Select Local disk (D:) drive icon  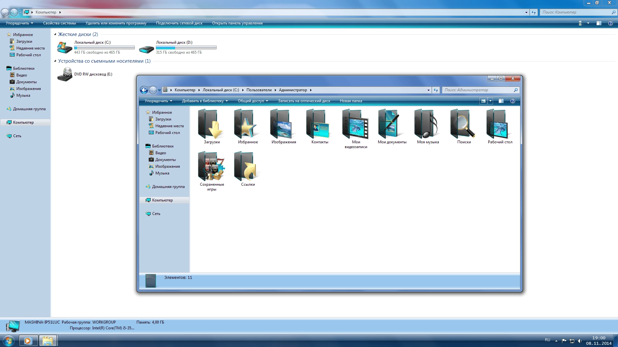click(146, 49)
